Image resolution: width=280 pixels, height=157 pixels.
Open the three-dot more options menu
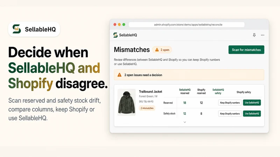tap(262, 35)
